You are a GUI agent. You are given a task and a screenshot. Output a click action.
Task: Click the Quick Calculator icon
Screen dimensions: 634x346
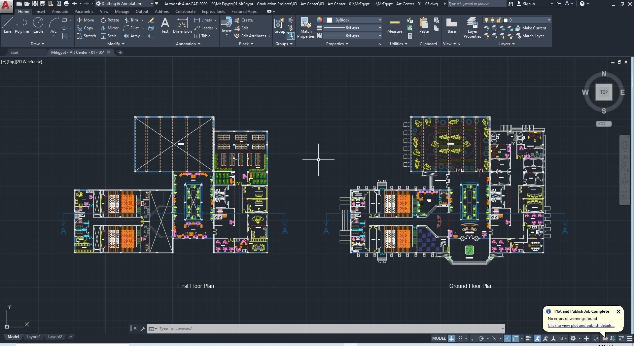(410, 36)
